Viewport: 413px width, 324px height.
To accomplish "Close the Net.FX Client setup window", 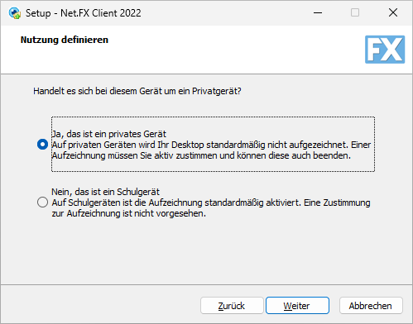I will point(393,12).
